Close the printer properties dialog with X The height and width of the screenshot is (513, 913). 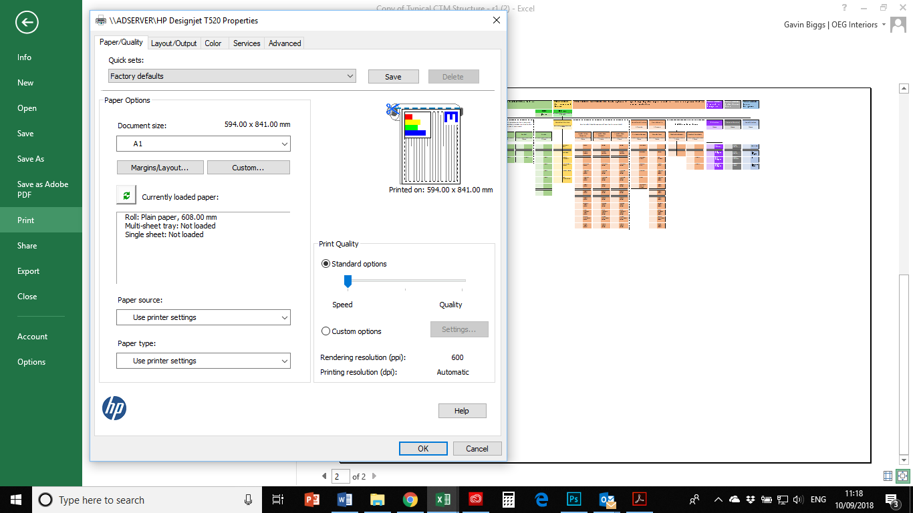tap(496, 20)
